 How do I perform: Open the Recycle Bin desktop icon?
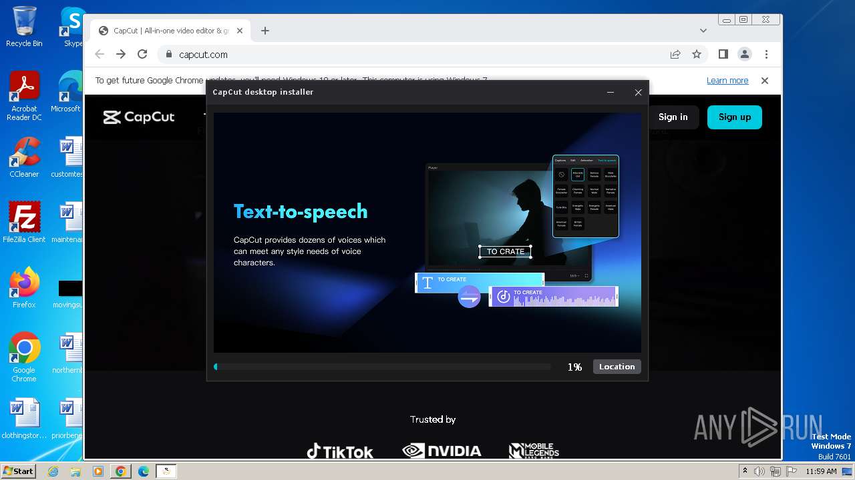click(24, 27)
